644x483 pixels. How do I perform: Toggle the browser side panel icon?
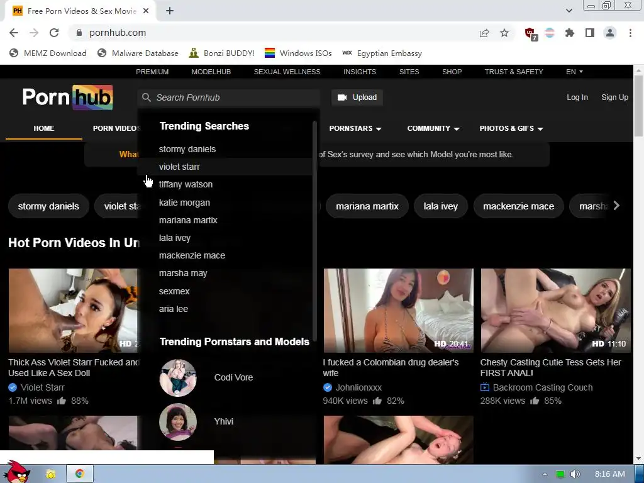tap(590, 33)
